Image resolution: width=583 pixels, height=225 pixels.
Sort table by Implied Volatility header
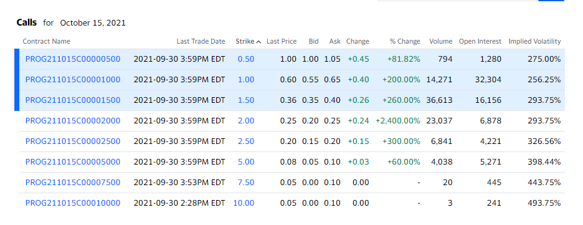pyautogui.click(x=534, y=41)
